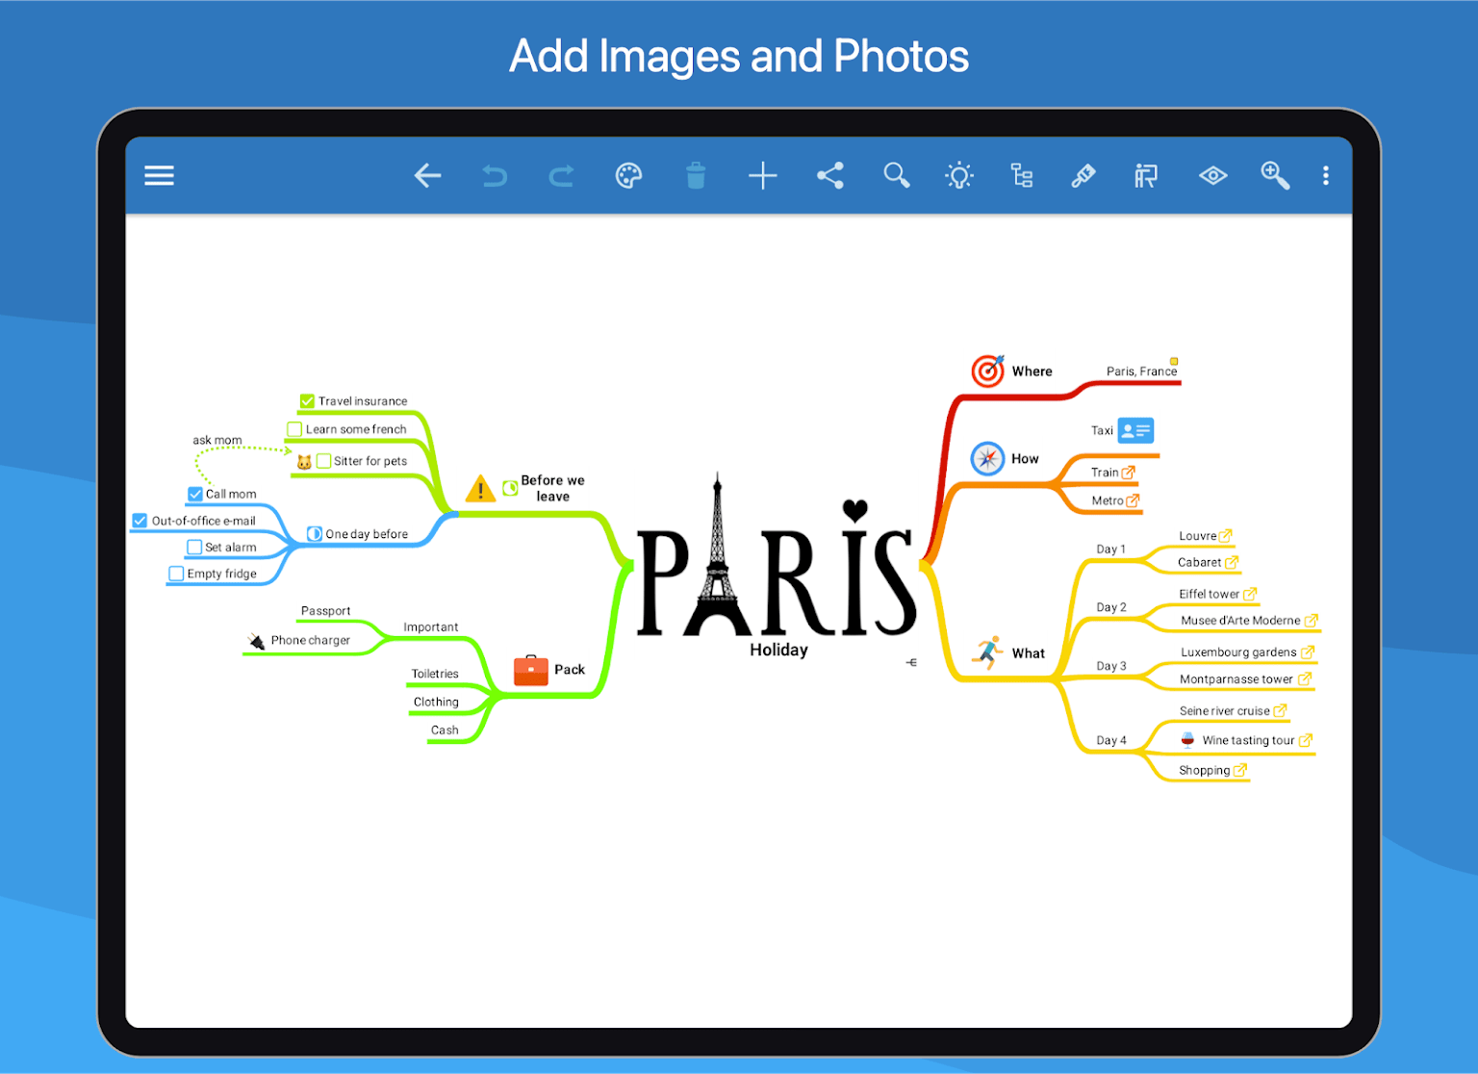Open search with the magnifier icon

896,175
